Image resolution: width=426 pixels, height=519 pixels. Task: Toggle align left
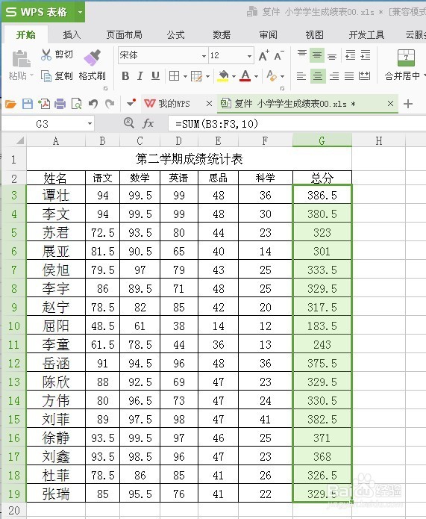point(301,76)
